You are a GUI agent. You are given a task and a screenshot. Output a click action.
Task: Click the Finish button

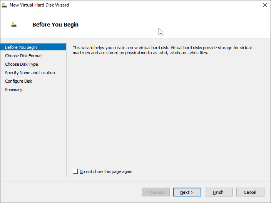219,192
